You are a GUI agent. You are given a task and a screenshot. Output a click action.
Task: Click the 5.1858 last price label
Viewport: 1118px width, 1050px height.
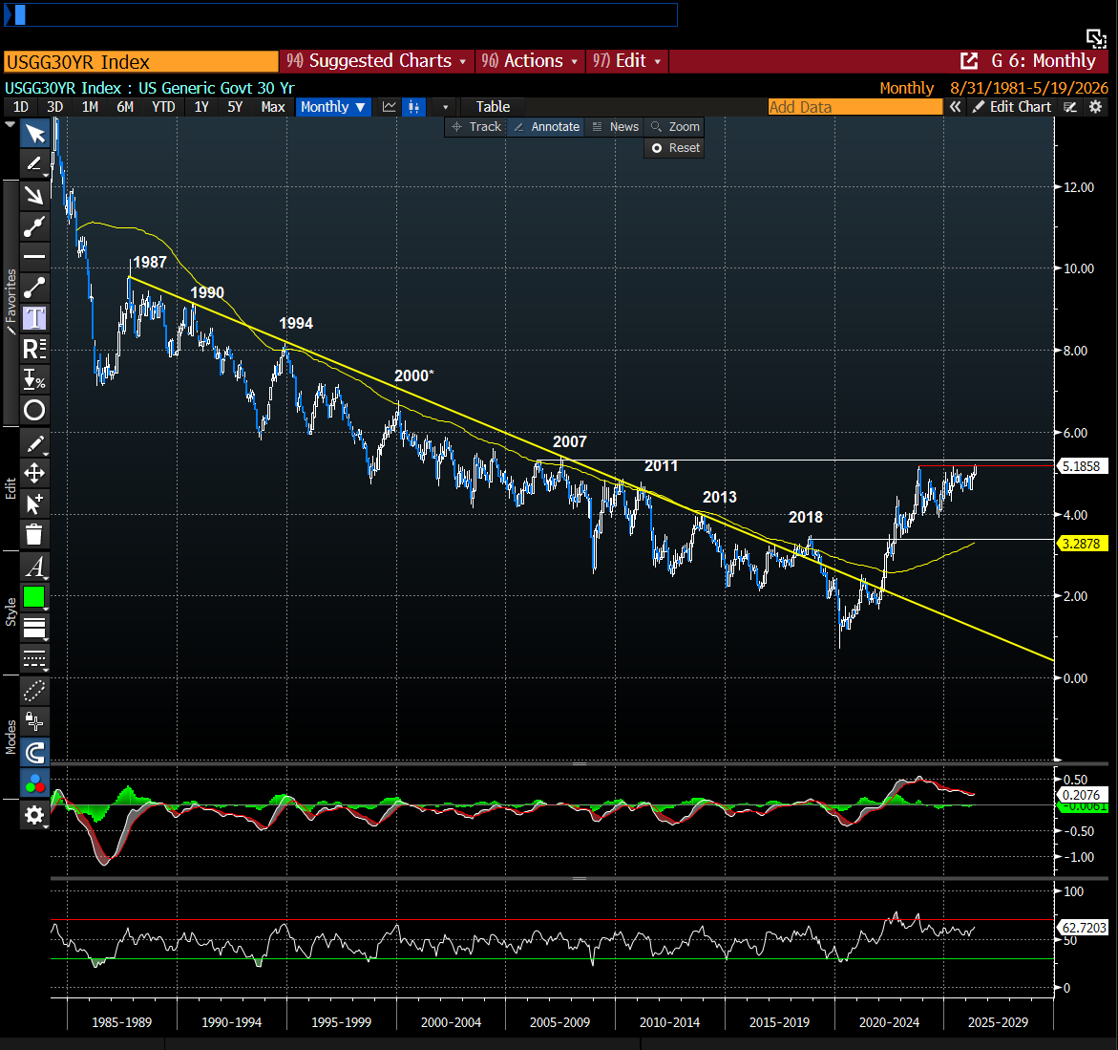coord(1082,466)
